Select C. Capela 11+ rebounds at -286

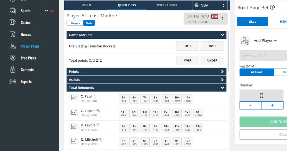click(x=123, y=113)
